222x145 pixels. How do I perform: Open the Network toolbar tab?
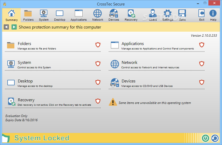click(98, 15)
